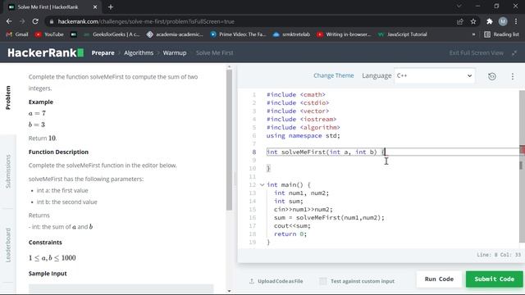Viewport: 525px width, 295px height.
Task: Click the scroll-down arrow of problem pane
Action: click(229, 291)
